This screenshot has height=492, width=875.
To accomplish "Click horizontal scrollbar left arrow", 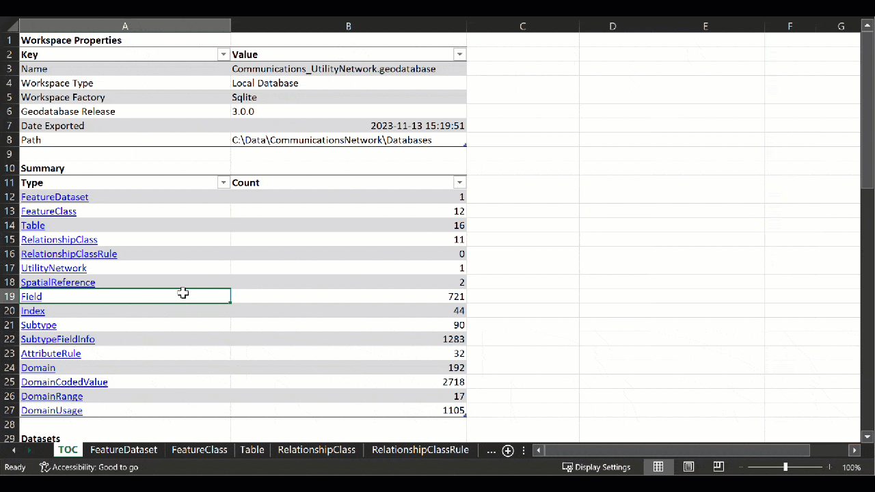I will (539, 450).
